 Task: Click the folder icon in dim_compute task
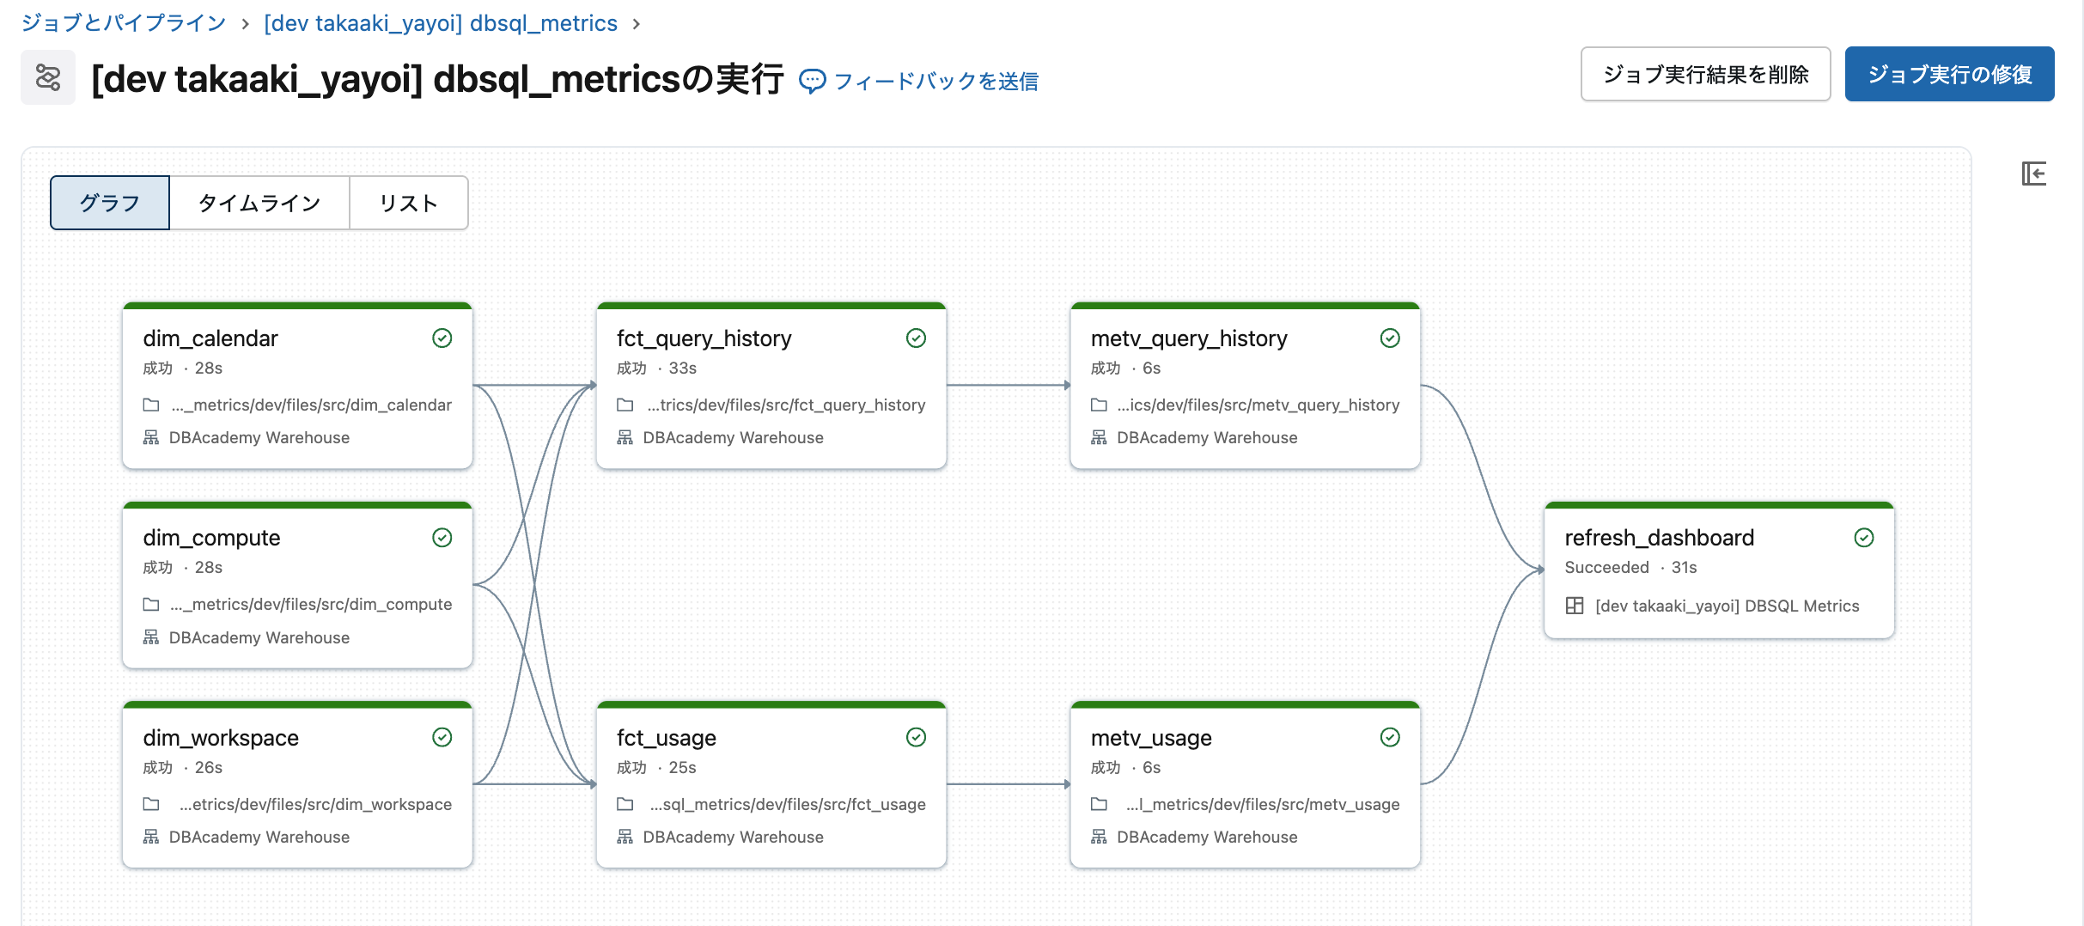[151, 605]
